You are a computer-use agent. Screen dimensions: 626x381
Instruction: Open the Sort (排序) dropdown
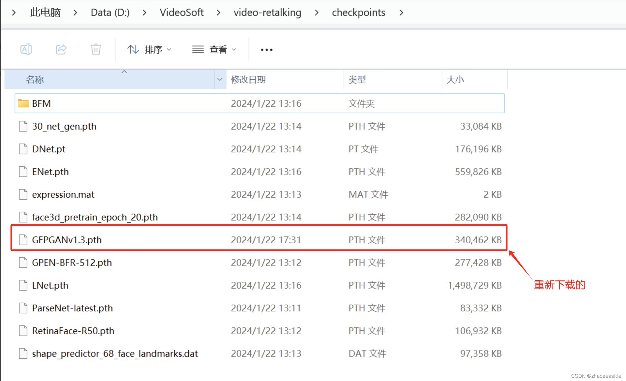[149, 50]
